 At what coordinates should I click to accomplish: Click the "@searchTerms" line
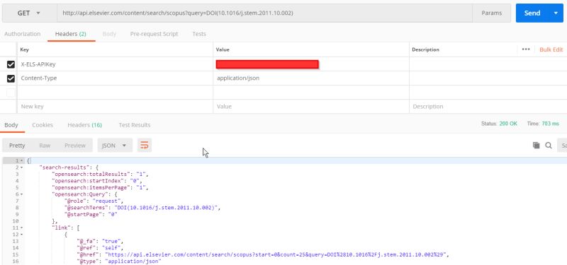[142, 208]
